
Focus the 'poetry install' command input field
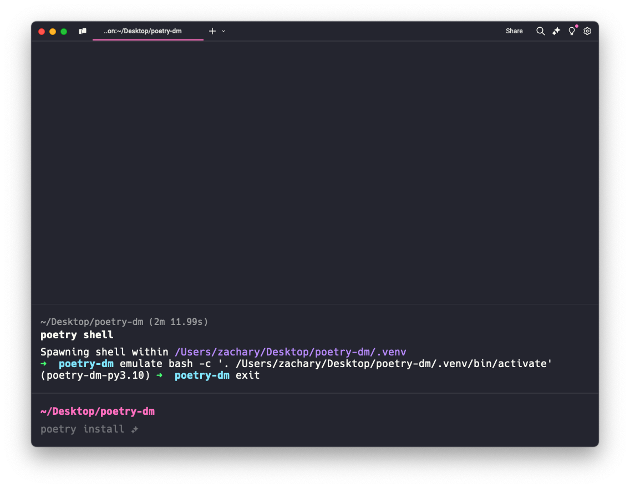314,429
